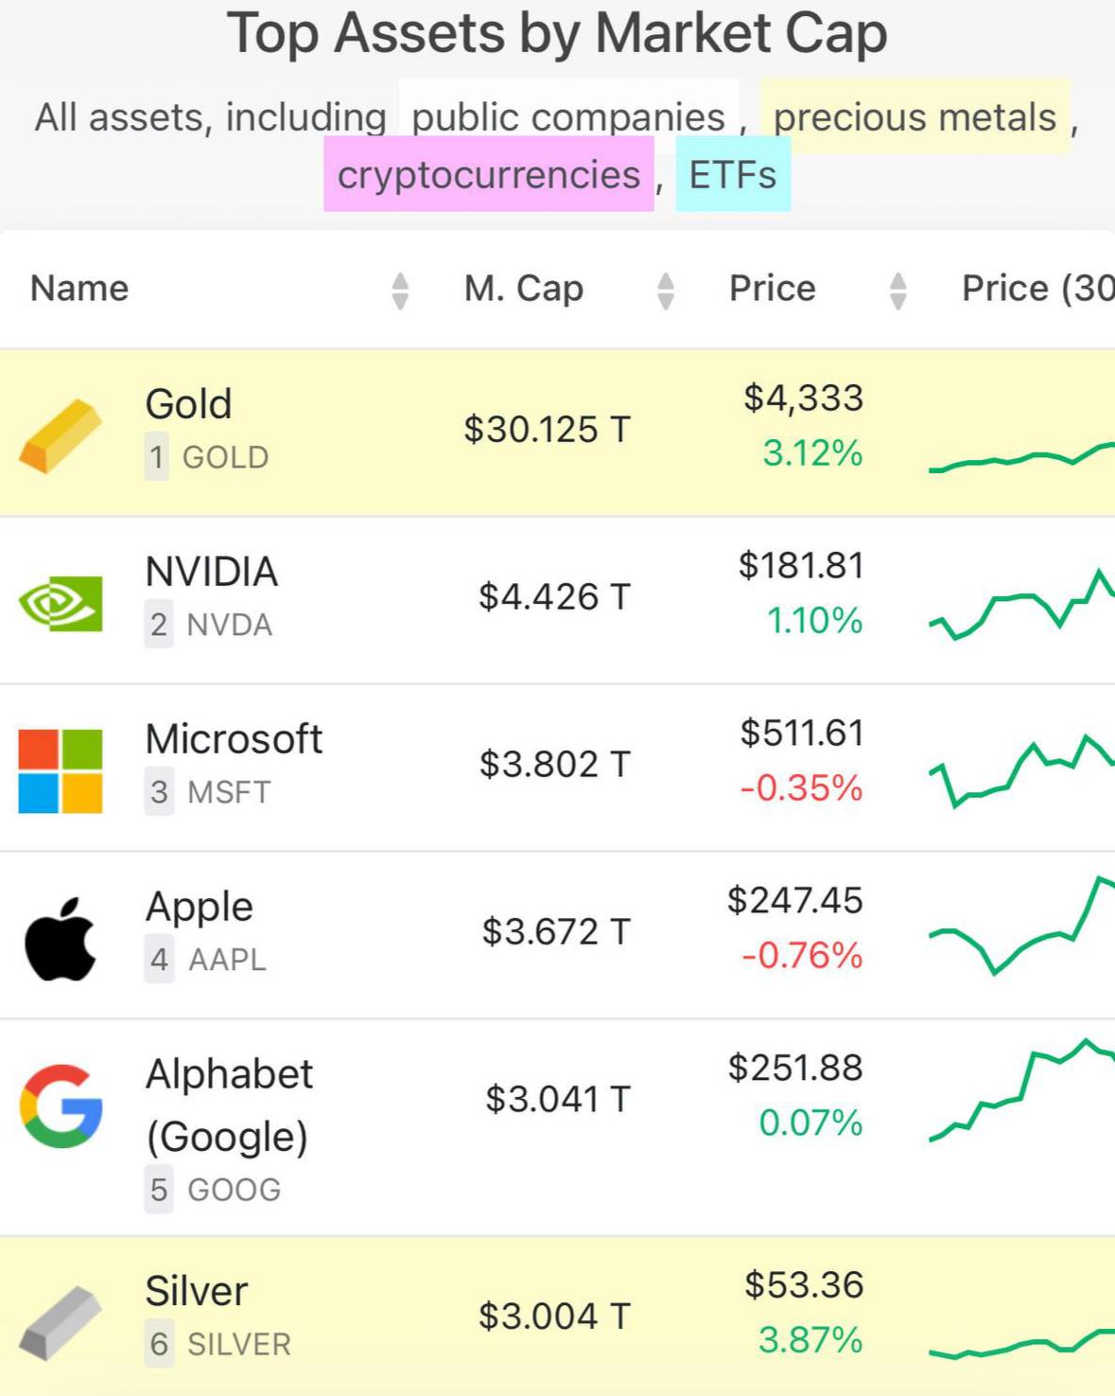Click the Gold bar icon
The height and width of the screenshot is (1396, 1115).
61,434
